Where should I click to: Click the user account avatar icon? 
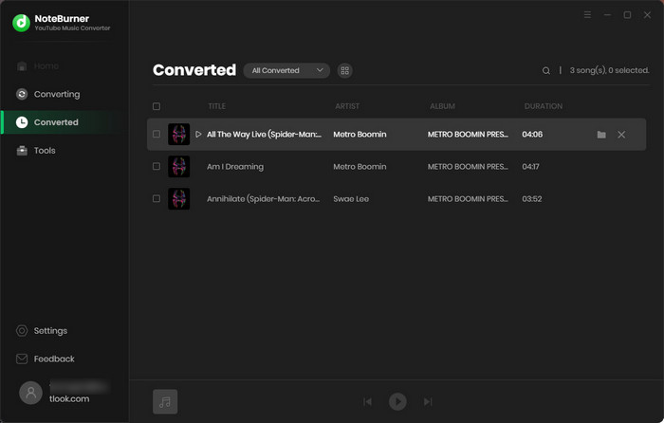[x=30, y=393]
